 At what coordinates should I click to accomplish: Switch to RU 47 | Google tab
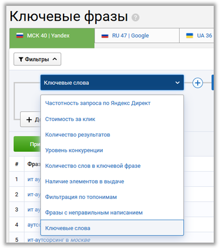pos(137,35)
